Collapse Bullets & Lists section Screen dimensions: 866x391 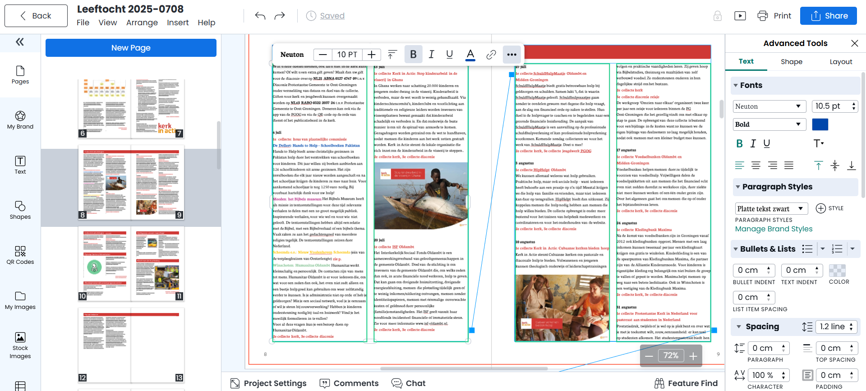pyautogui.click(x=736, y=249)
